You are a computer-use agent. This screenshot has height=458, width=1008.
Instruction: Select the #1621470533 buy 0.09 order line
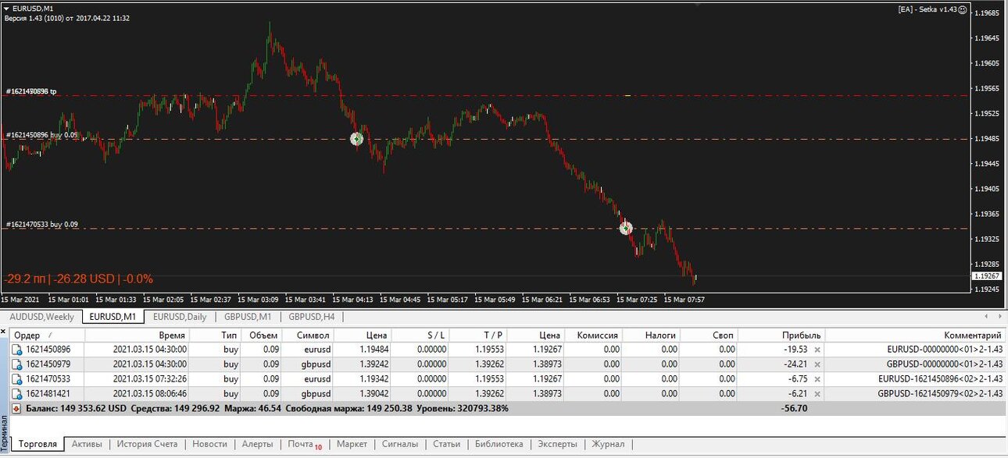pyautogui.click(x=41, y=224)
